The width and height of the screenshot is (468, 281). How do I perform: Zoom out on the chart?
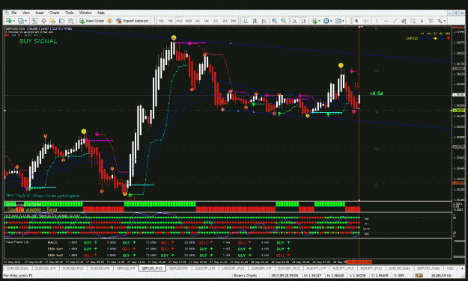pos(283,21)
